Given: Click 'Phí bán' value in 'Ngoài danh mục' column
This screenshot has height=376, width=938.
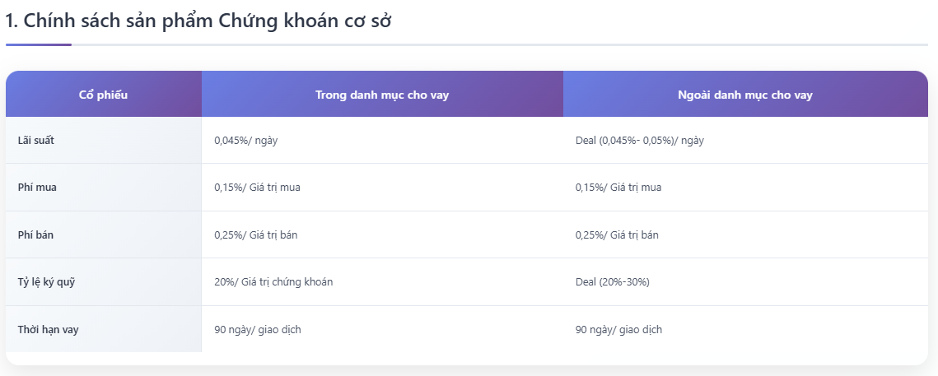Looking at the screenshot, I should point(617,235).
